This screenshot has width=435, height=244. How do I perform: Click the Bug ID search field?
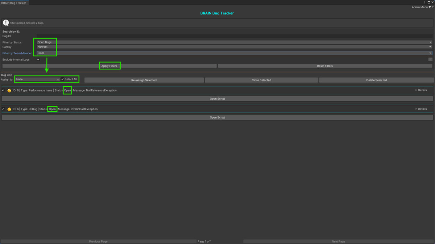click(x=234, y=36)
